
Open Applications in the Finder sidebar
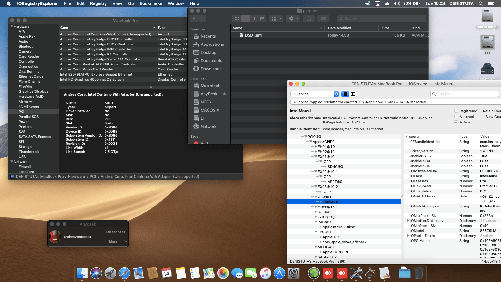point(209,44)
